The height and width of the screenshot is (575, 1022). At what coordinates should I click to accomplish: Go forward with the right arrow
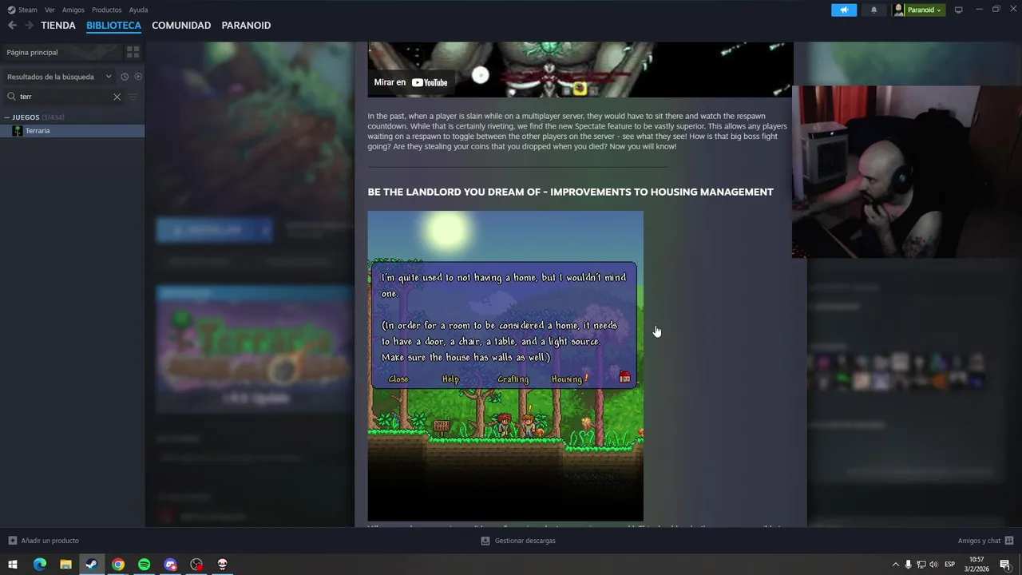(x=29, y=26)
